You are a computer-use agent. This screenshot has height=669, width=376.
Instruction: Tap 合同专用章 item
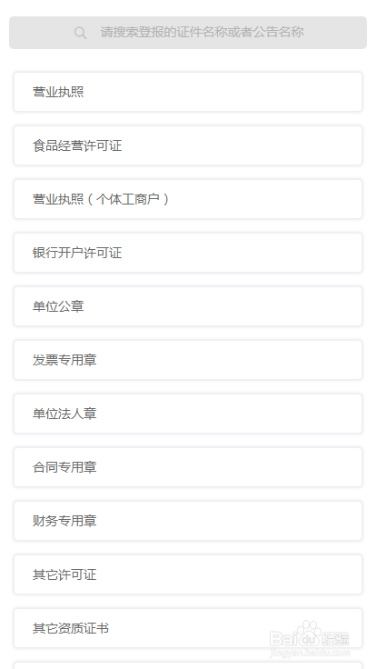click(188, 467)
